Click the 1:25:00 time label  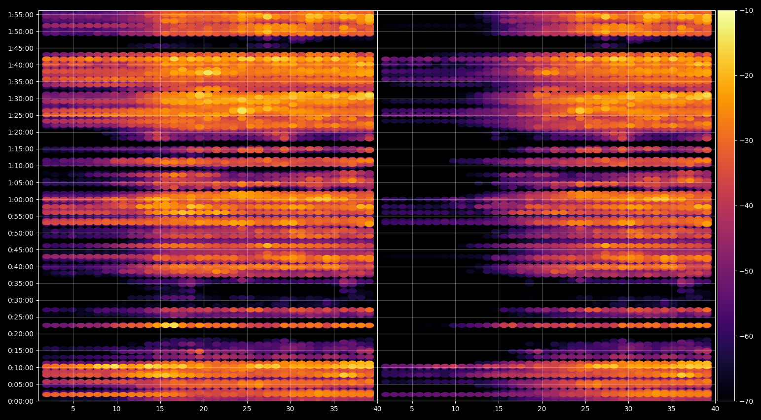tap(21, 115)
